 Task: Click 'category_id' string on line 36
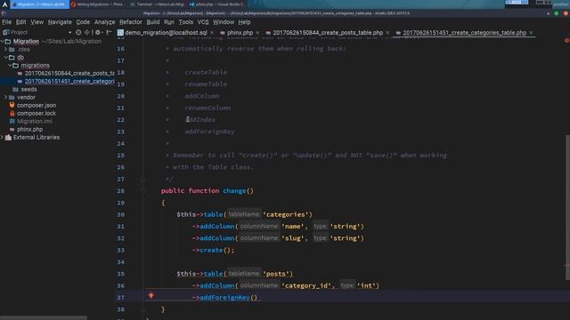[x=305, y=285]
